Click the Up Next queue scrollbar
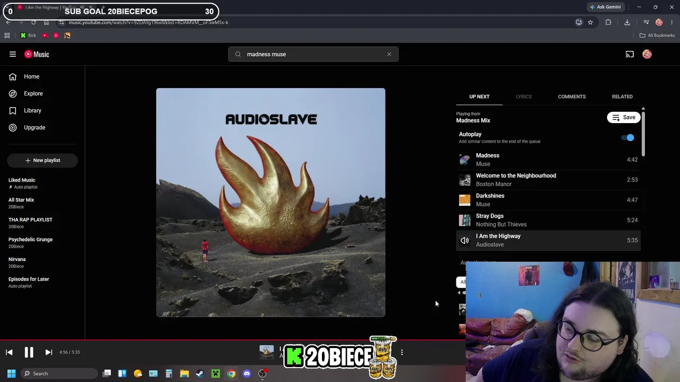680x382 pixels. [643, 133]
